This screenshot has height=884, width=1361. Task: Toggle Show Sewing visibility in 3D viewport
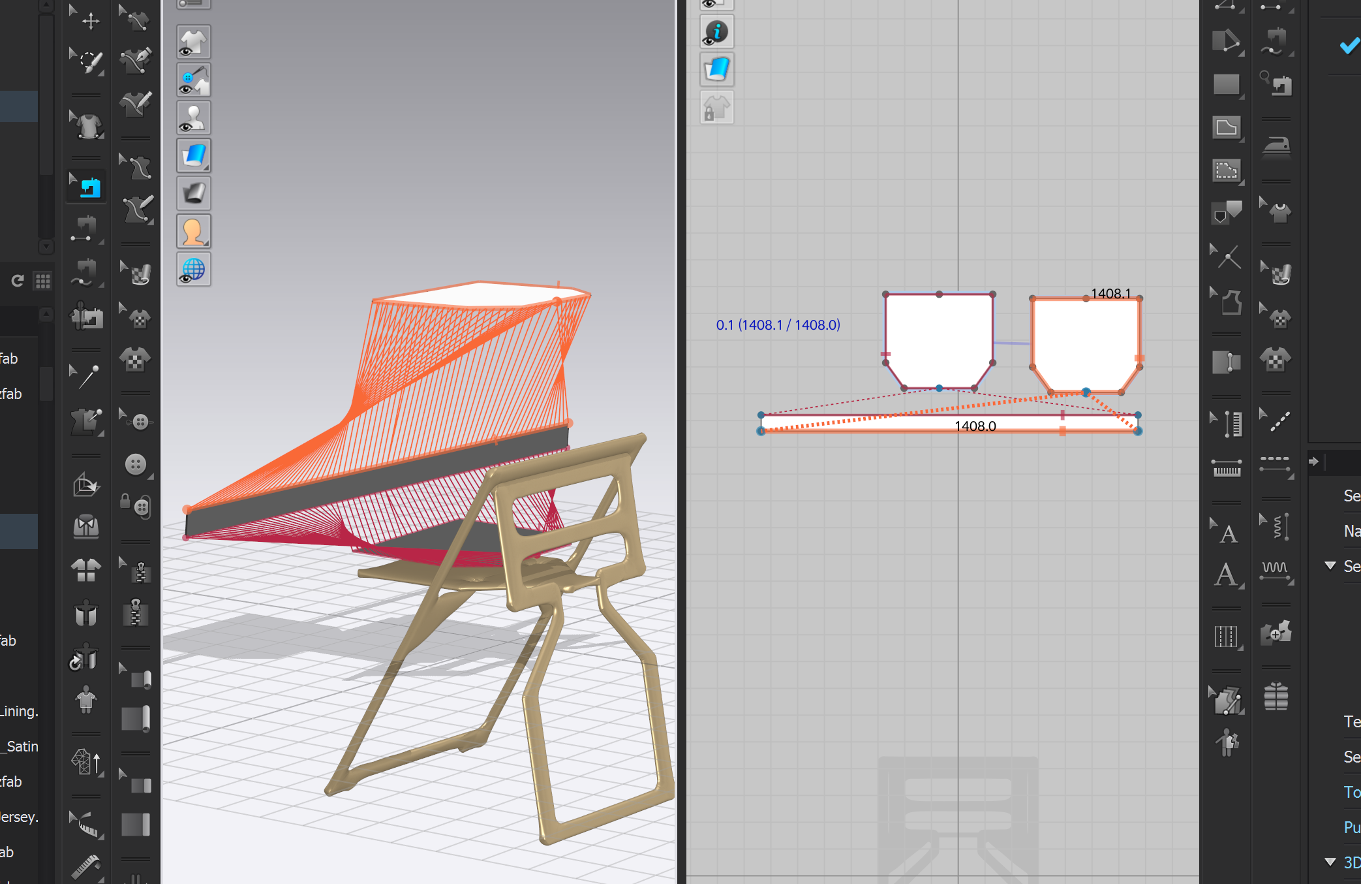pos(194,80)
